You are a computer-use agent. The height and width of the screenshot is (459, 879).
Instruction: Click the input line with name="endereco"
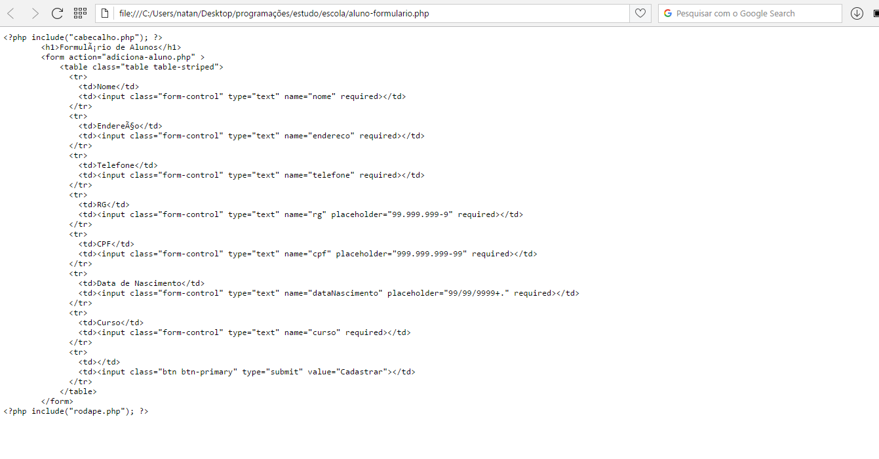[252, 136]
